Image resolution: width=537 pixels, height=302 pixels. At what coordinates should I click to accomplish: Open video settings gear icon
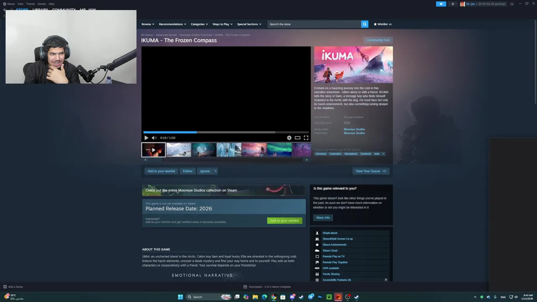[289, 138]
